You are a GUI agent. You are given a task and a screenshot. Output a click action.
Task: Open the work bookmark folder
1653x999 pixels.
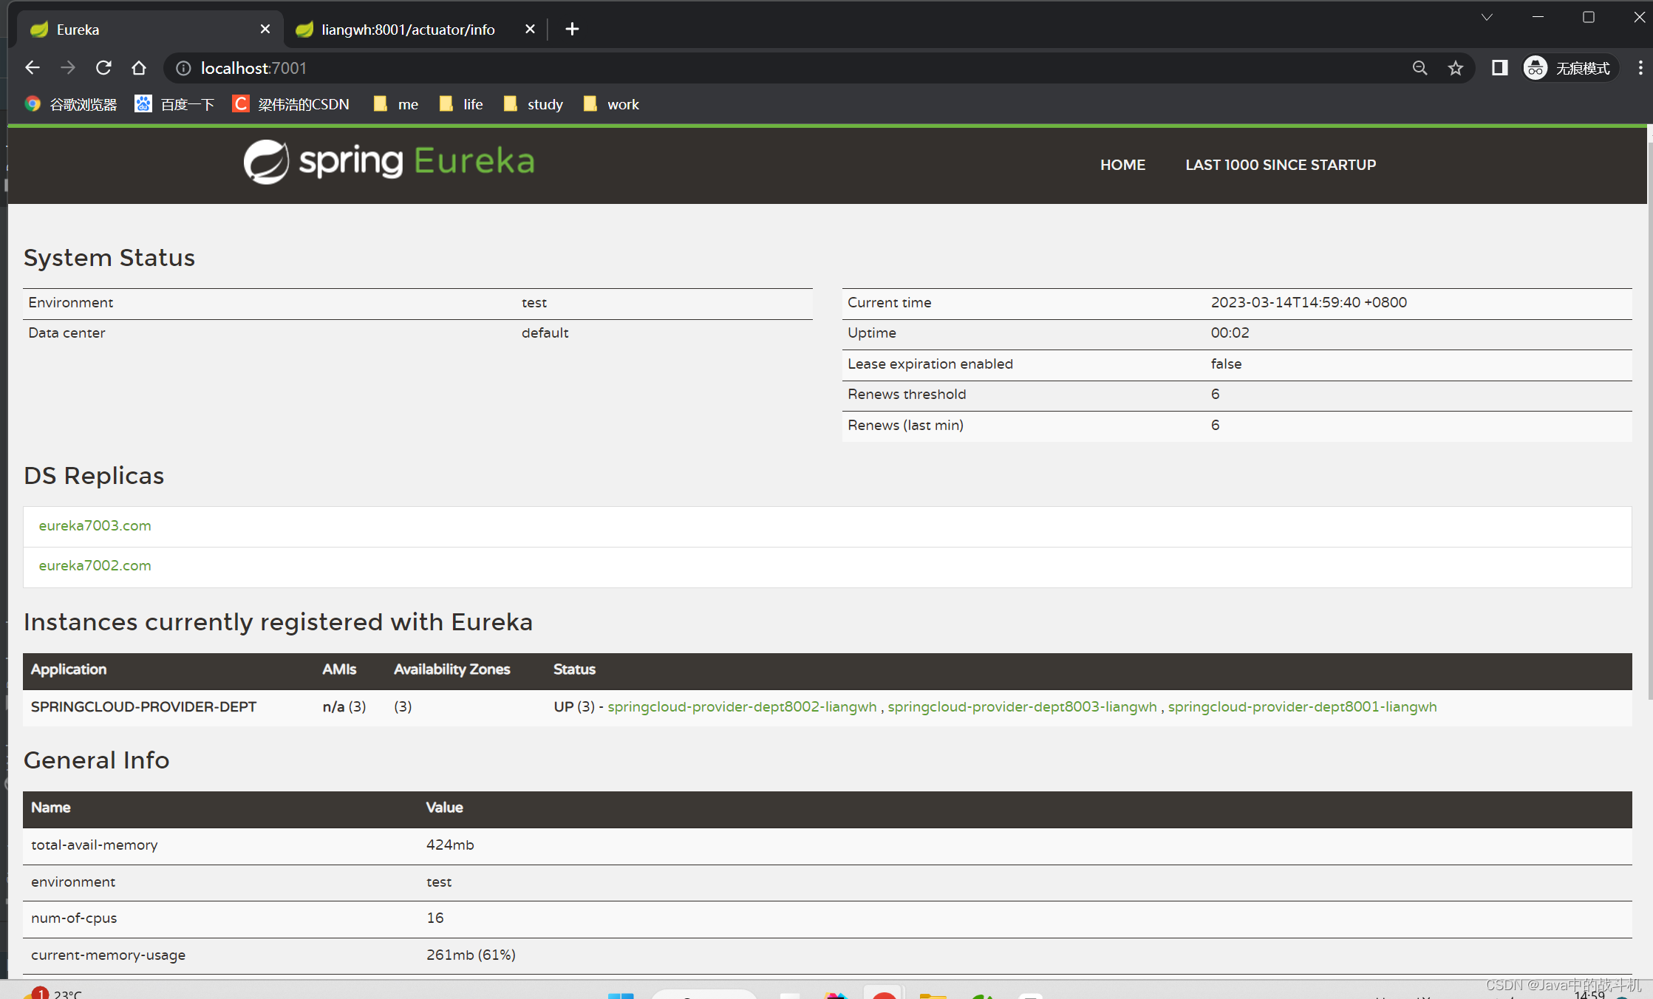[x=611, y=104]
